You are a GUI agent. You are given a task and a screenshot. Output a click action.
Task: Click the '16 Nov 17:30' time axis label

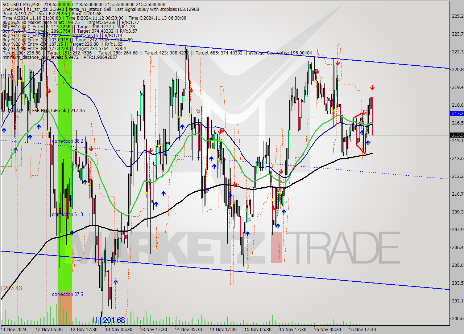click(362, 330)
